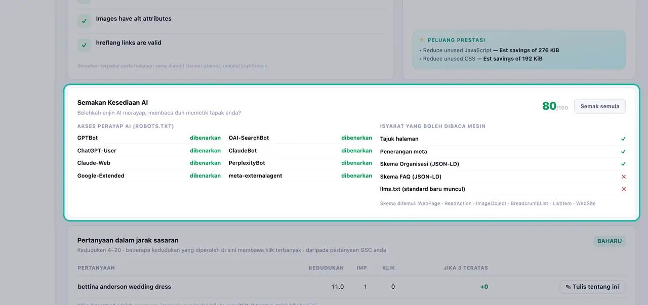648x305 pixels.
Task: Click the dibenarkan status for Google-Extended
Action: [x=206, y=176]
